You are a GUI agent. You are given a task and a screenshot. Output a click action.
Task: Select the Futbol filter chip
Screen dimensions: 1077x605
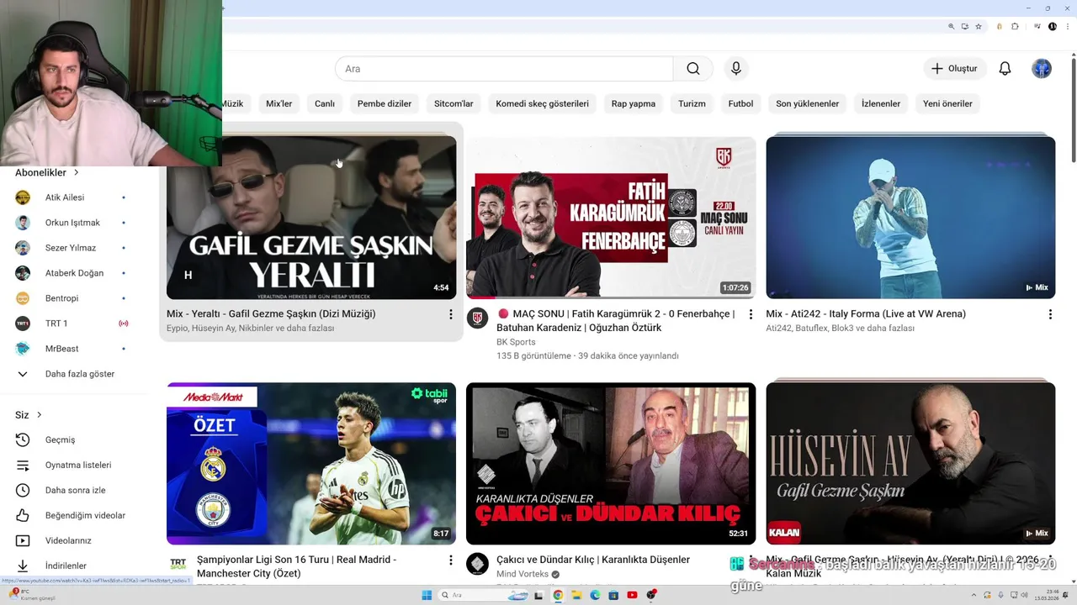[x=740, y=103]
